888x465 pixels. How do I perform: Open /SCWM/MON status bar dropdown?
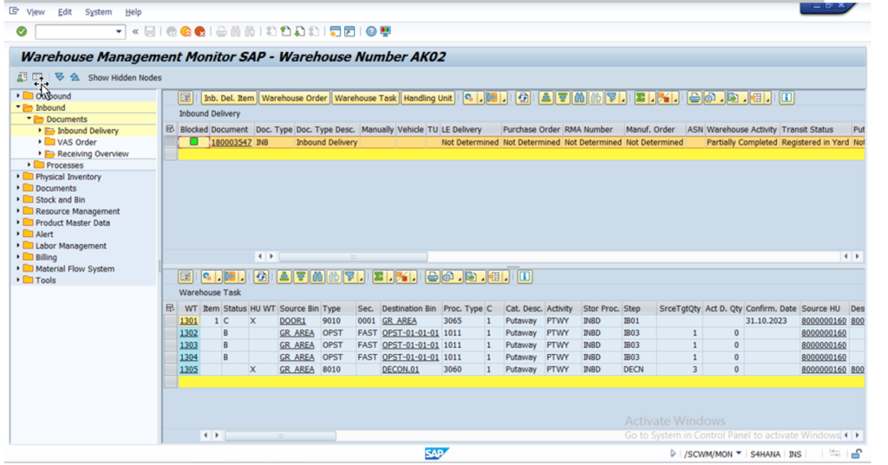click(x=739, y=453)
